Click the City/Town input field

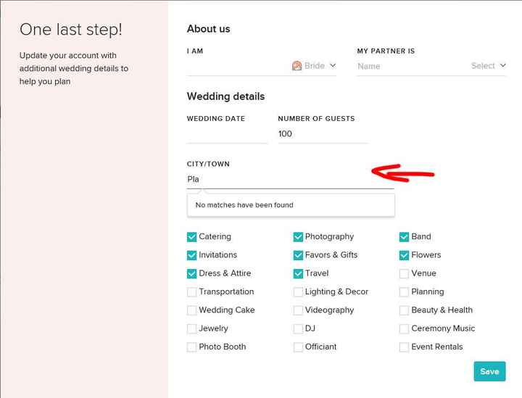pos(290,179)
